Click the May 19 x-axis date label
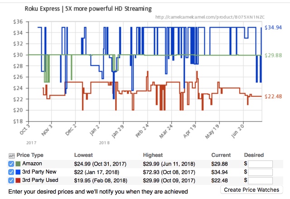The height and width of the screenshot is (199, 290). [213, 131]
